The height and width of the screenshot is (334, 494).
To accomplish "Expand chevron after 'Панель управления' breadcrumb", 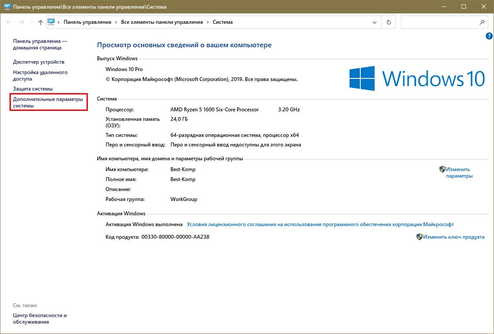I will tap(116, 22).
